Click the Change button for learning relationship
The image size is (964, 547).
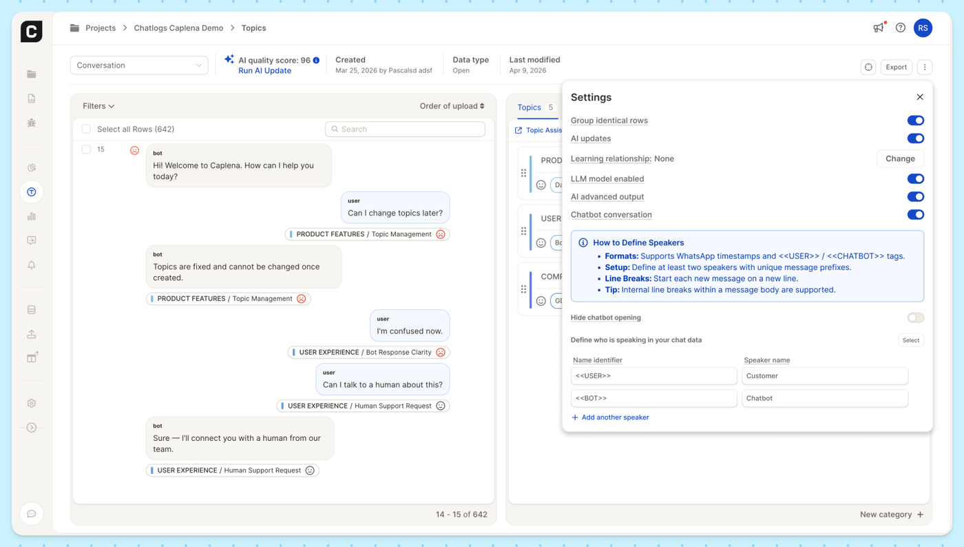900,158
